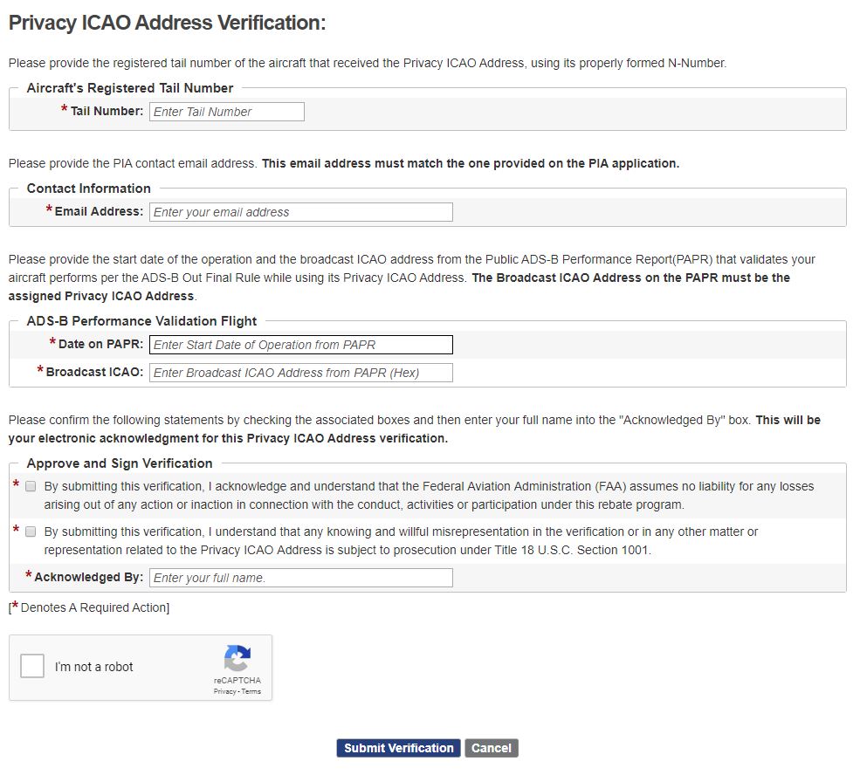Image resolution: width=860 pixels, height=775 pixels.
Task: Click the "Email Address:" field label
Action: tap(99, 211)
